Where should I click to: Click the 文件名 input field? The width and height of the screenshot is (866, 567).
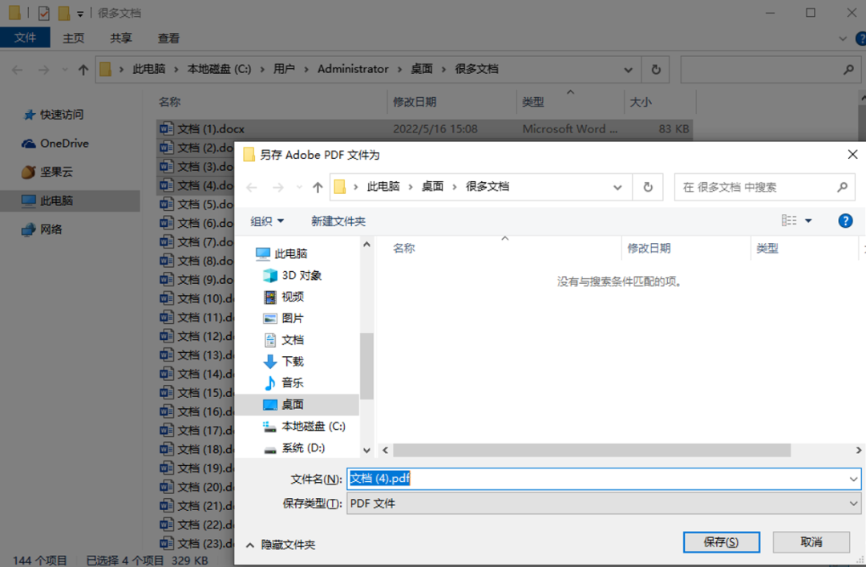click(604, 479)
